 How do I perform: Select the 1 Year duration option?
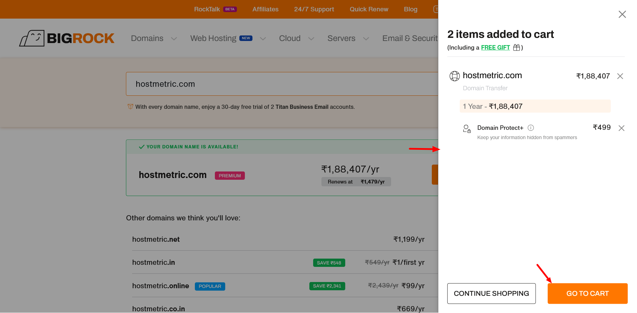click(535, 106)
